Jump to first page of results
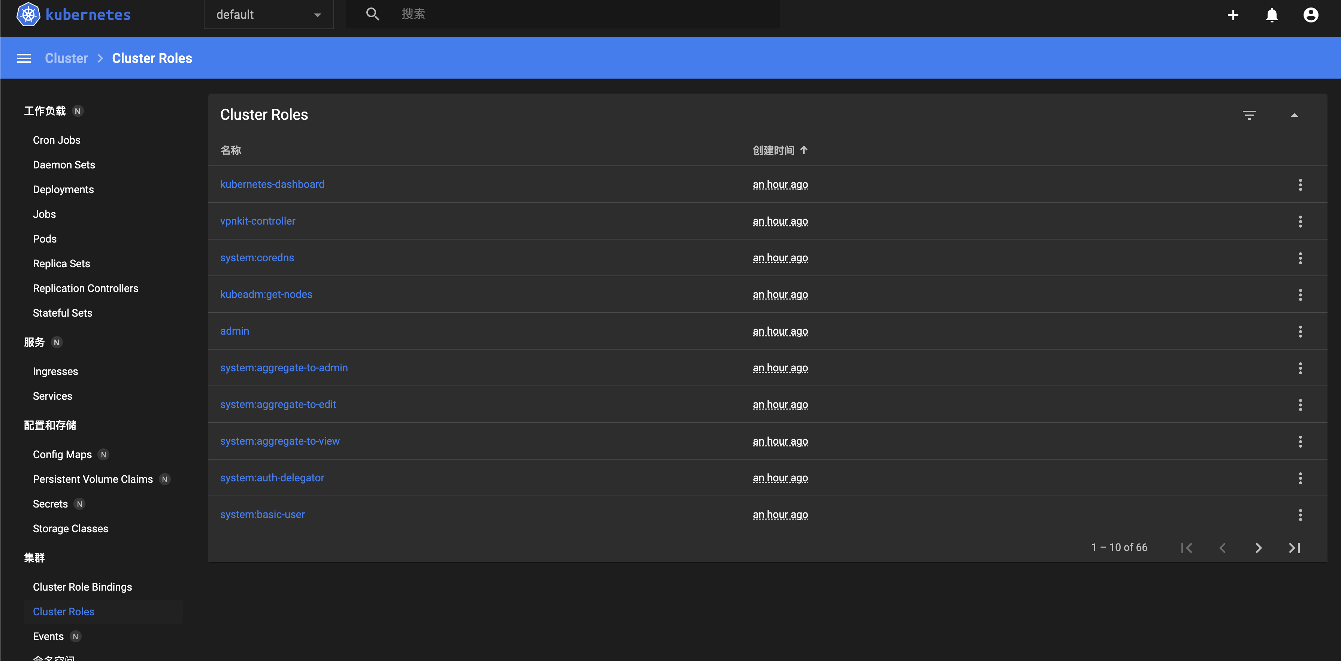This screenshot has width=1341, height=661. click(x=1187, y=548)
